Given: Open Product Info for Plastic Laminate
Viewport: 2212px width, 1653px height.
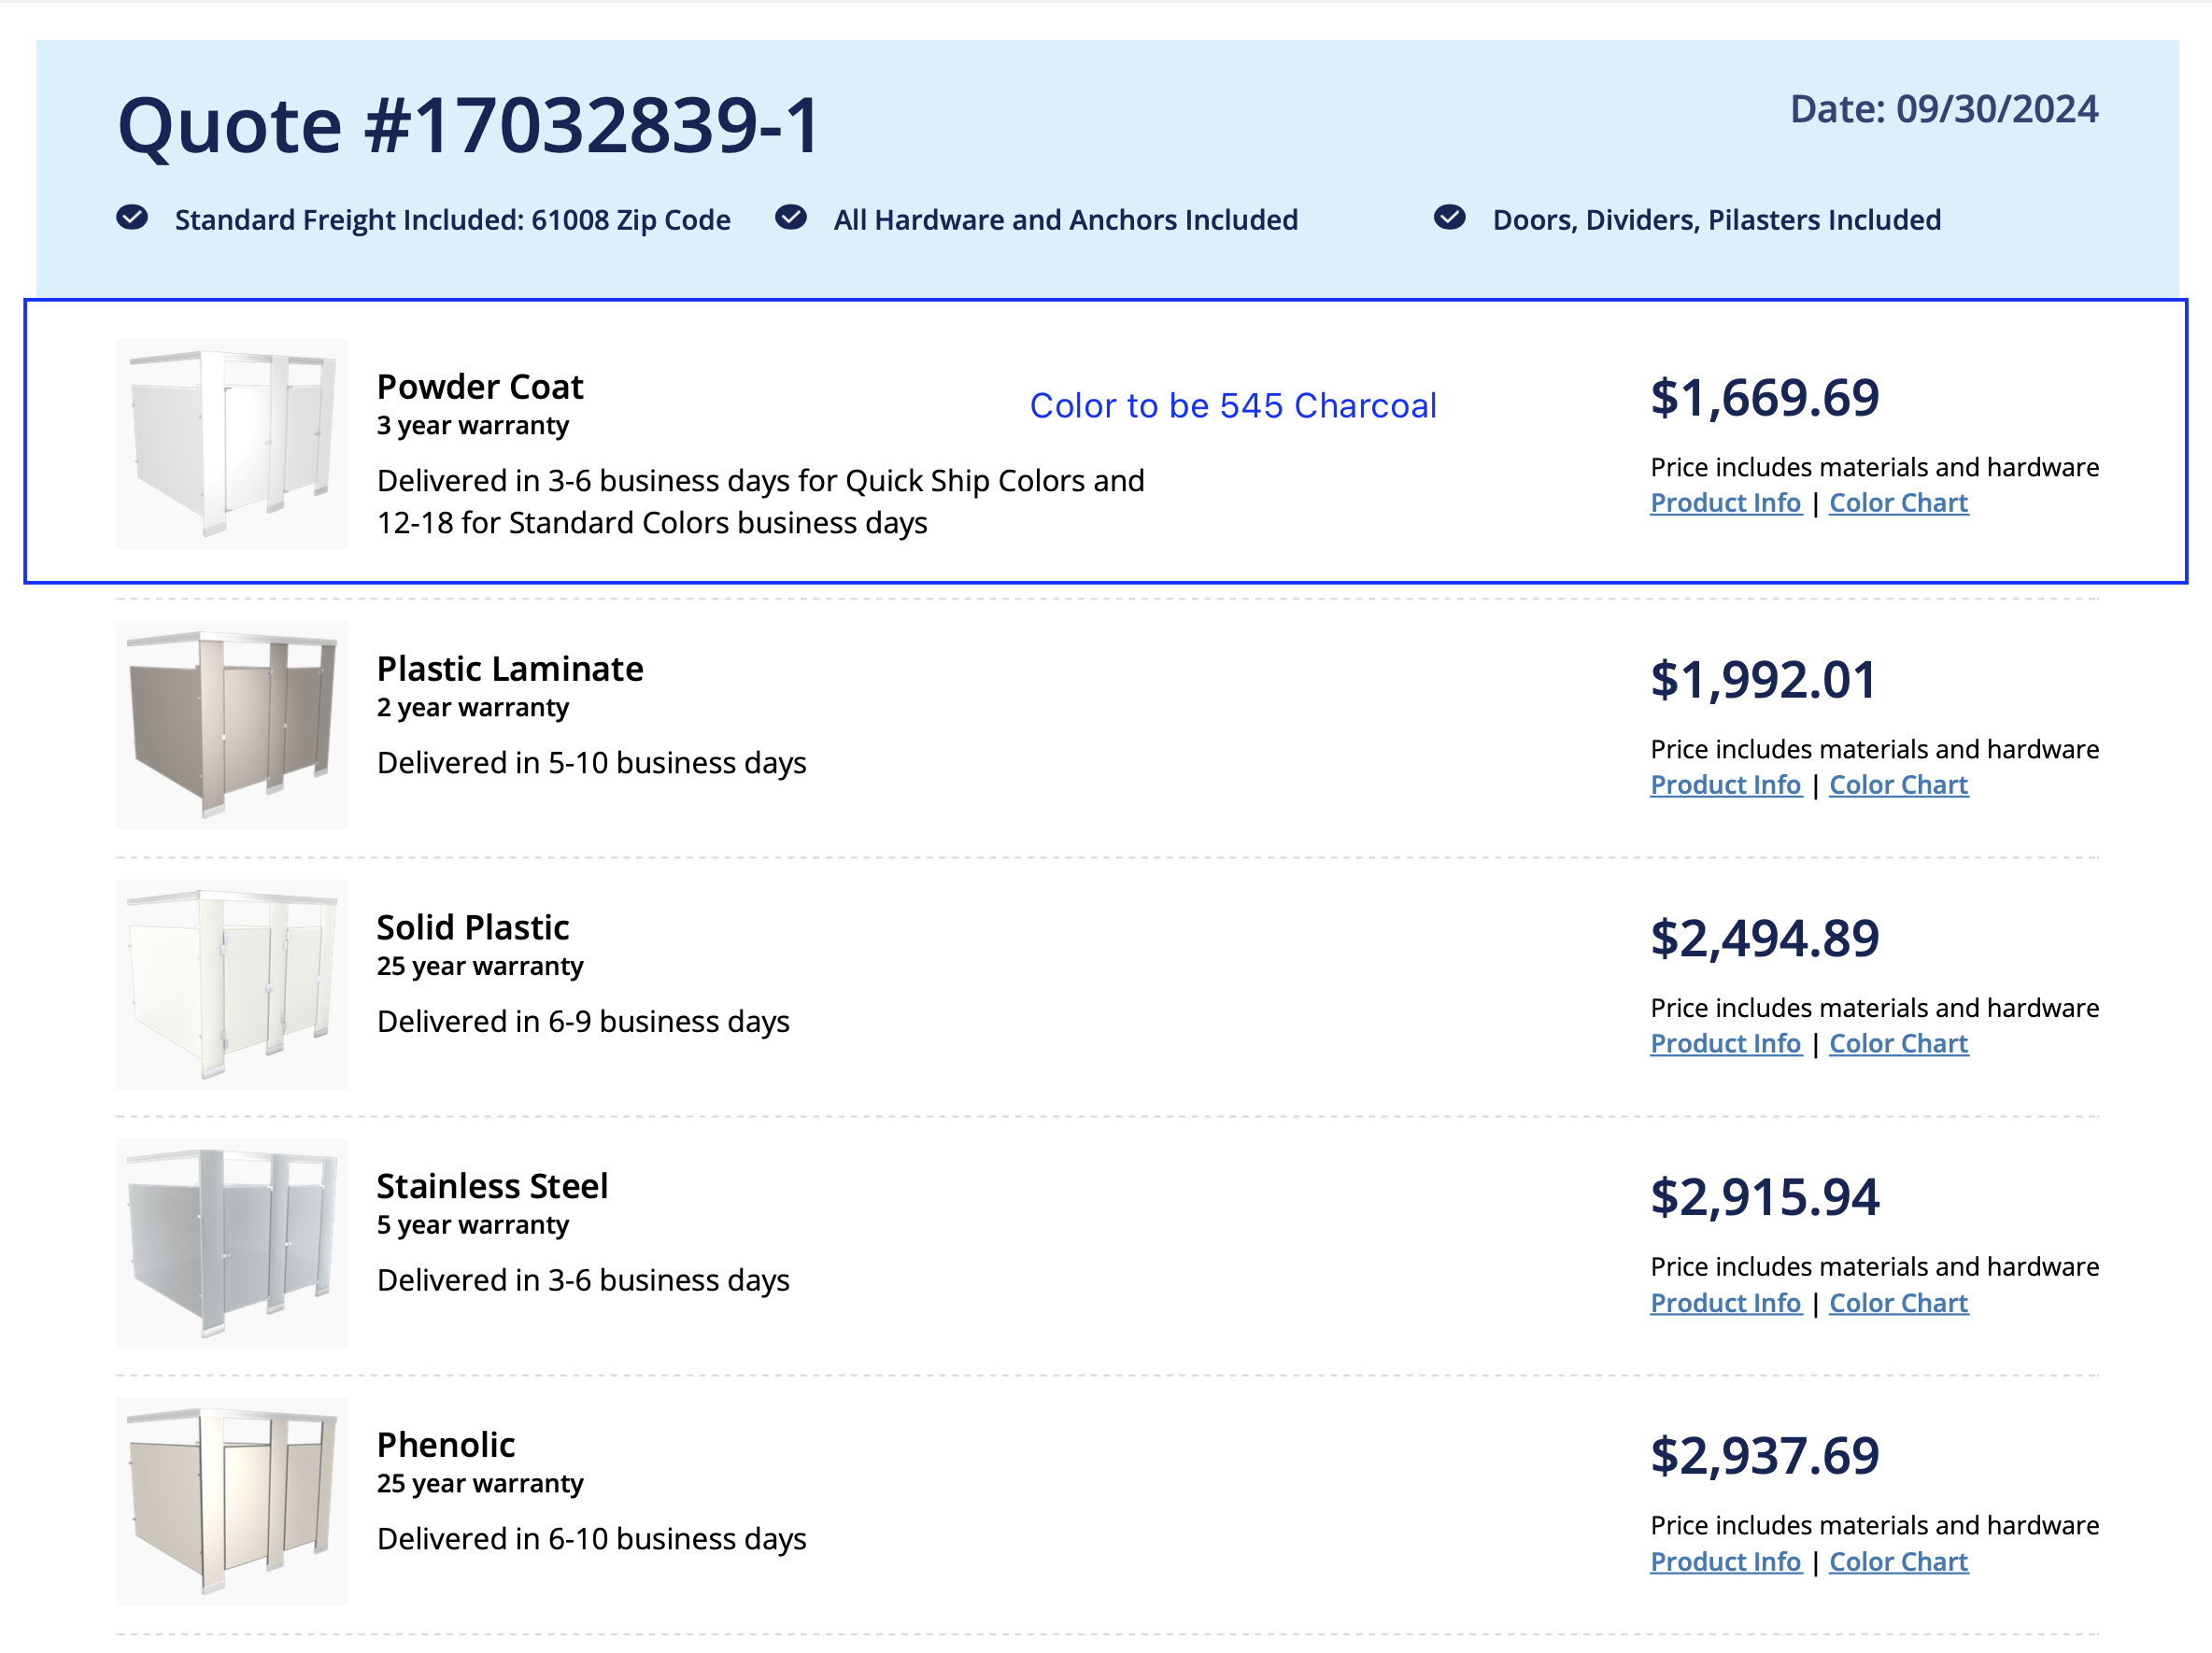Looking at the screenshot, I should pos(1725,785).
